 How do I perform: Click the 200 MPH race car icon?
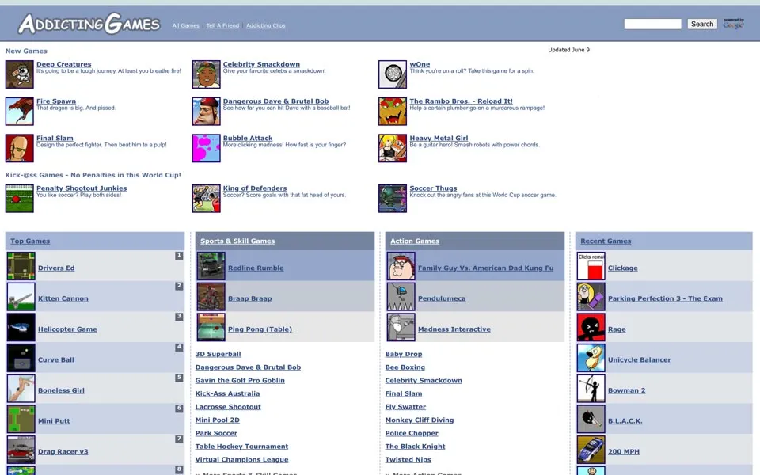point(591,450)
